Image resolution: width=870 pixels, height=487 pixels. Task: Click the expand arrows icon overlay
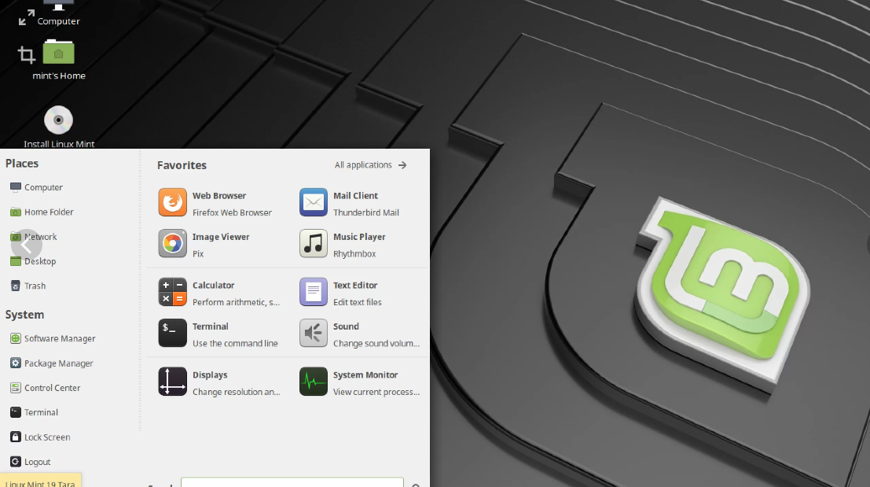[27, 17]
